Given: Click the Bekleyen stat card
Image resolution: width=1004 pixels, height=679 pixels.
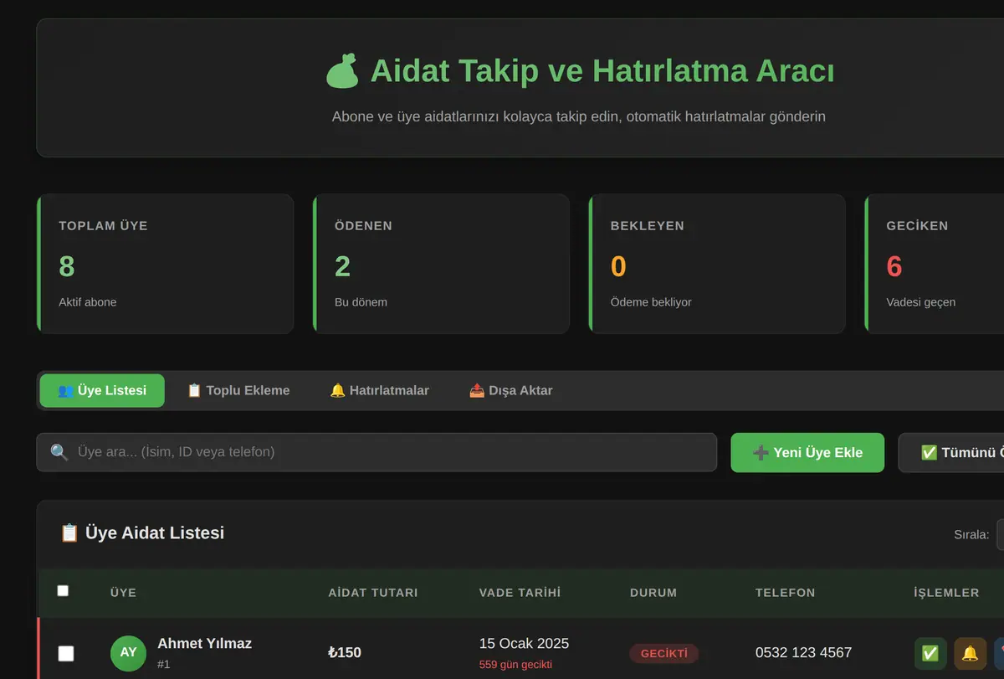Looking at the screenshot, I should [x=717, y=264].
